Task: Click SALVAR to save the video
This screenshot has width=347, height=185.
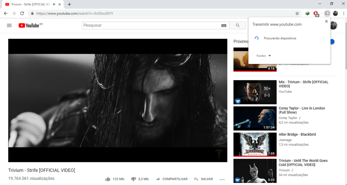Action: pos(203,179)
